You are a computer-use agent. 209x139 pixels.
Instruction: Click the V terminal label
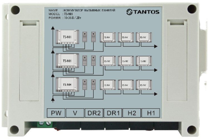(75, 113)
